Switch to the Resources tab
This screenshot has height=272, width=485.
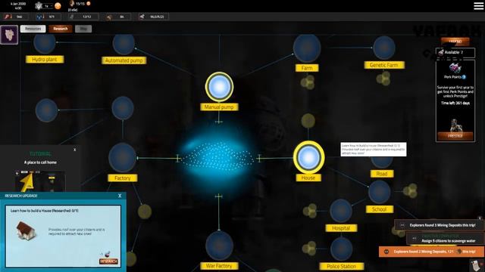coord(33,29)
